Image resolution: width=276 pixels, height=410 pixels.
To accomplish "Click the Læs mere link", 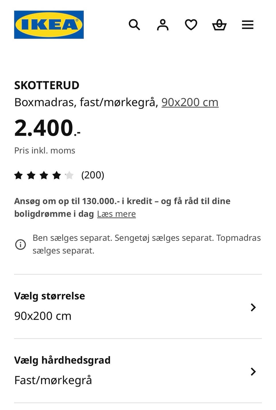I will click(116, 214).
